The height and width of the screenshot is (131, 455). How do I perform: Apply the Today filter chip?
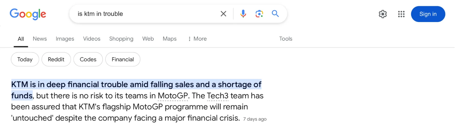(25, 59)
